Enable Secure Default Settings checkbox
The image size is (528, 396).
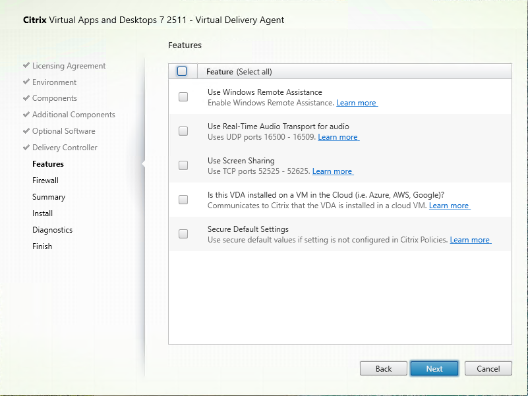(183, 234)
